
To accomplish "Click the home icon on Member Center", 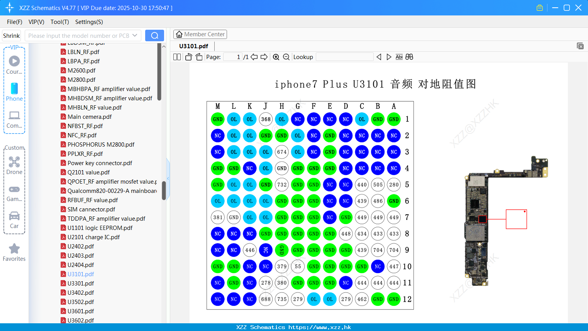I will (x=179, y=34).
